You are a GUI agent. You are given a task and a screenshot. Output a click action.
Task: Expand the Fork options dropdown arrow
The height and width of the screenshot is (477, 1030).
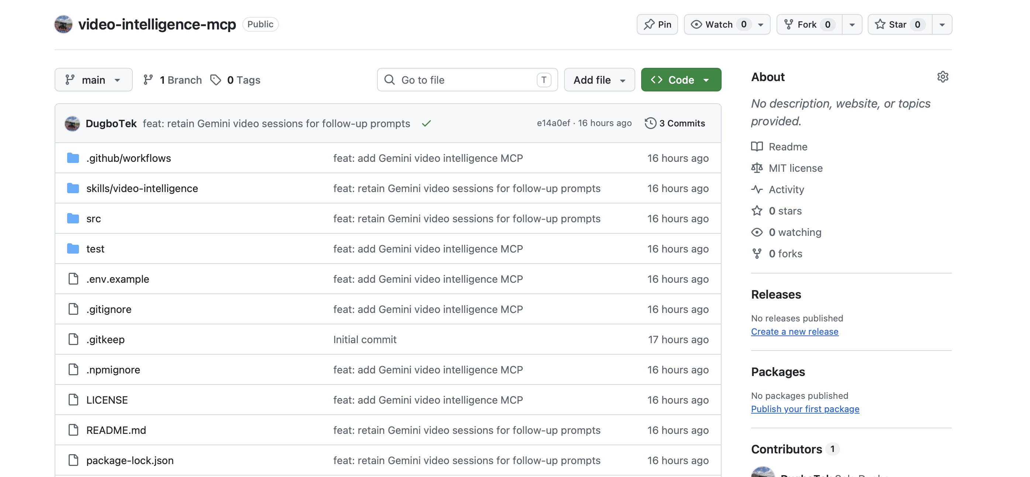coord(852,24)
